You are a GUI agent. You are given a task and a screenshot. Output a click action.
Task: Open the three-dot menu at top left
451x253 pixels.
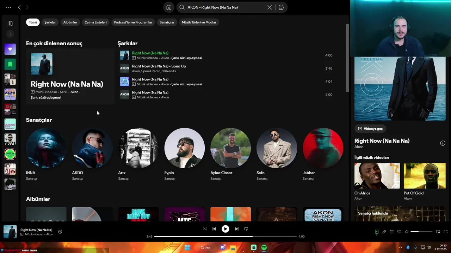point(8,7)
